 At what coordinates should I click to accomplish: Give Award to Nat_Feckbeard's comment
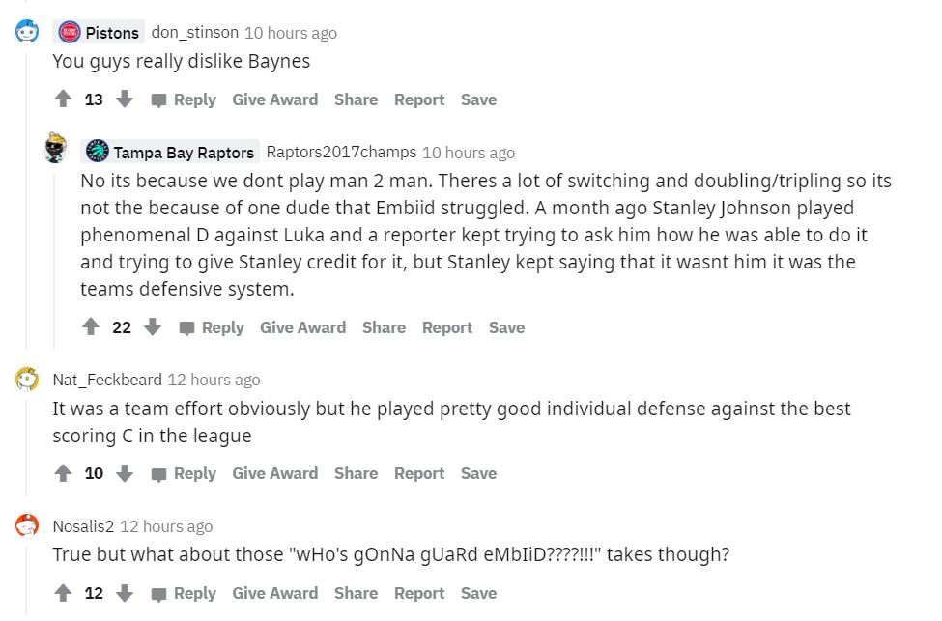click(x=274, y=473)
